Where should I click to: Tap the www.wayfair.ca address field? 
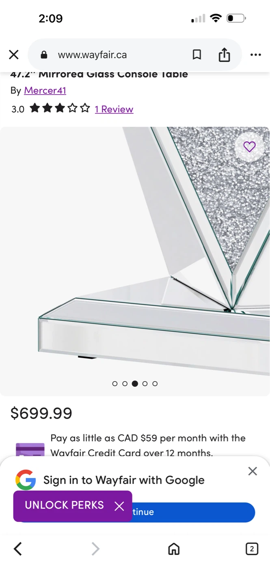[92, 55]
